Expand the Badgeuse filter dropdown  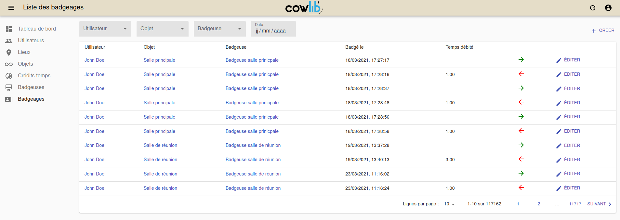pyautogui.click(x=219, y=29)
